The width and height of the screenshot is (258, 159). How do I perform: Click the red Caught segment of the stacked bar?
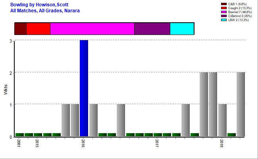tap(39, 29)
